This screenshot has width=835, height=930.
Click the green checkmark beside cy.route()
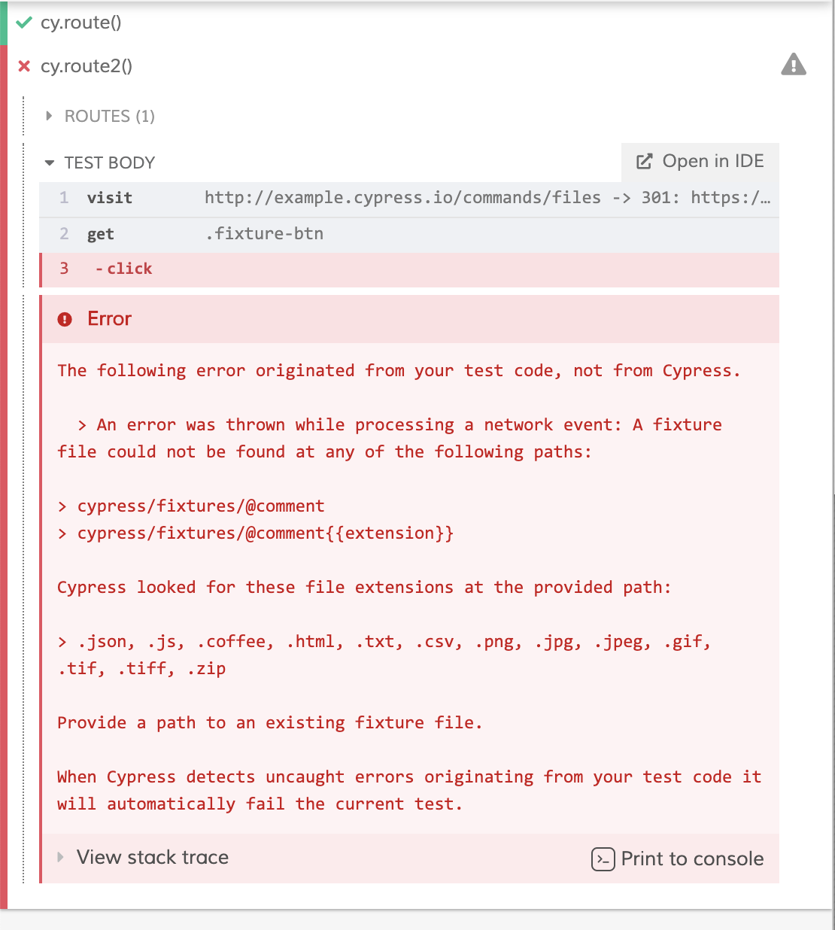pos(23,23)
